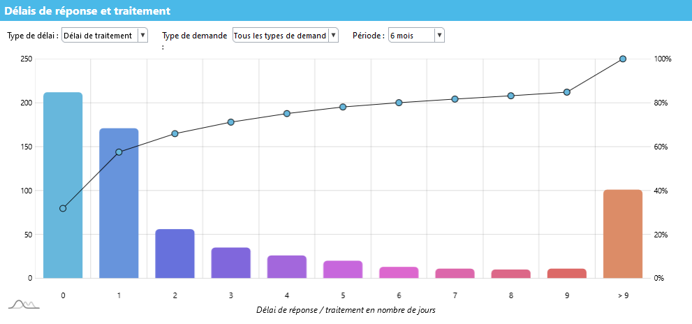The height and width of the screenshot is (324, 692).
Task: Select the red bar for day 9
Action: coord(566,273)
